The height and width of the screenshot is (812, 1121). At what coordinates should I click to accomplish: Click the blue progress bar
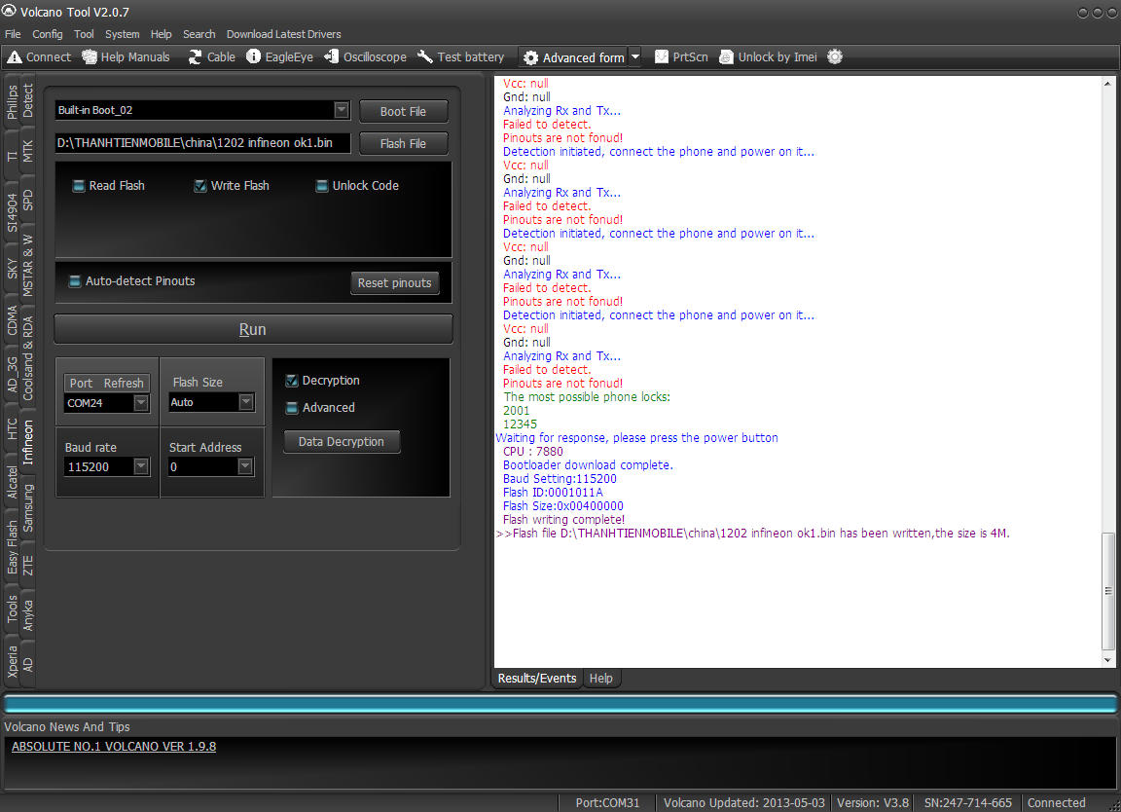pos(560,704)
